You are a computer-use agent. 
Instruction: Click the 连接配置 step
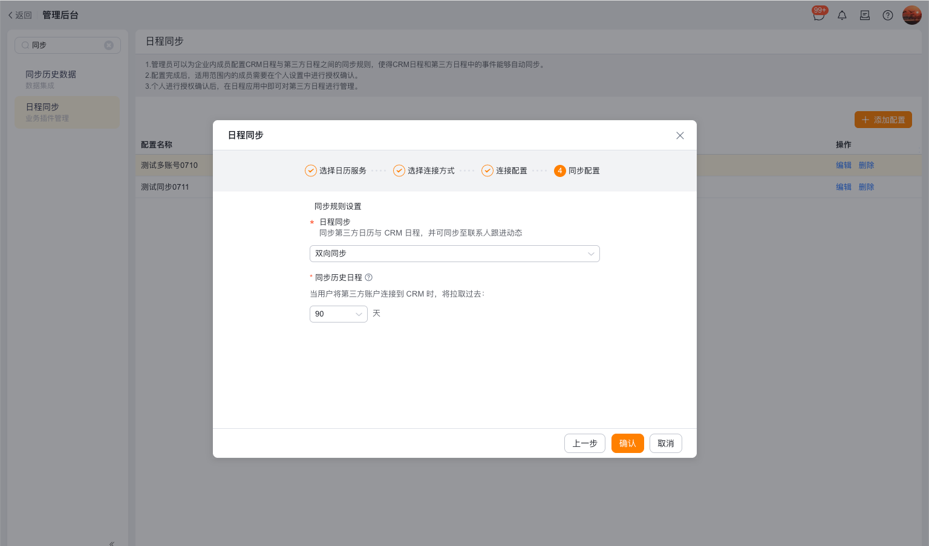[504, 171]
